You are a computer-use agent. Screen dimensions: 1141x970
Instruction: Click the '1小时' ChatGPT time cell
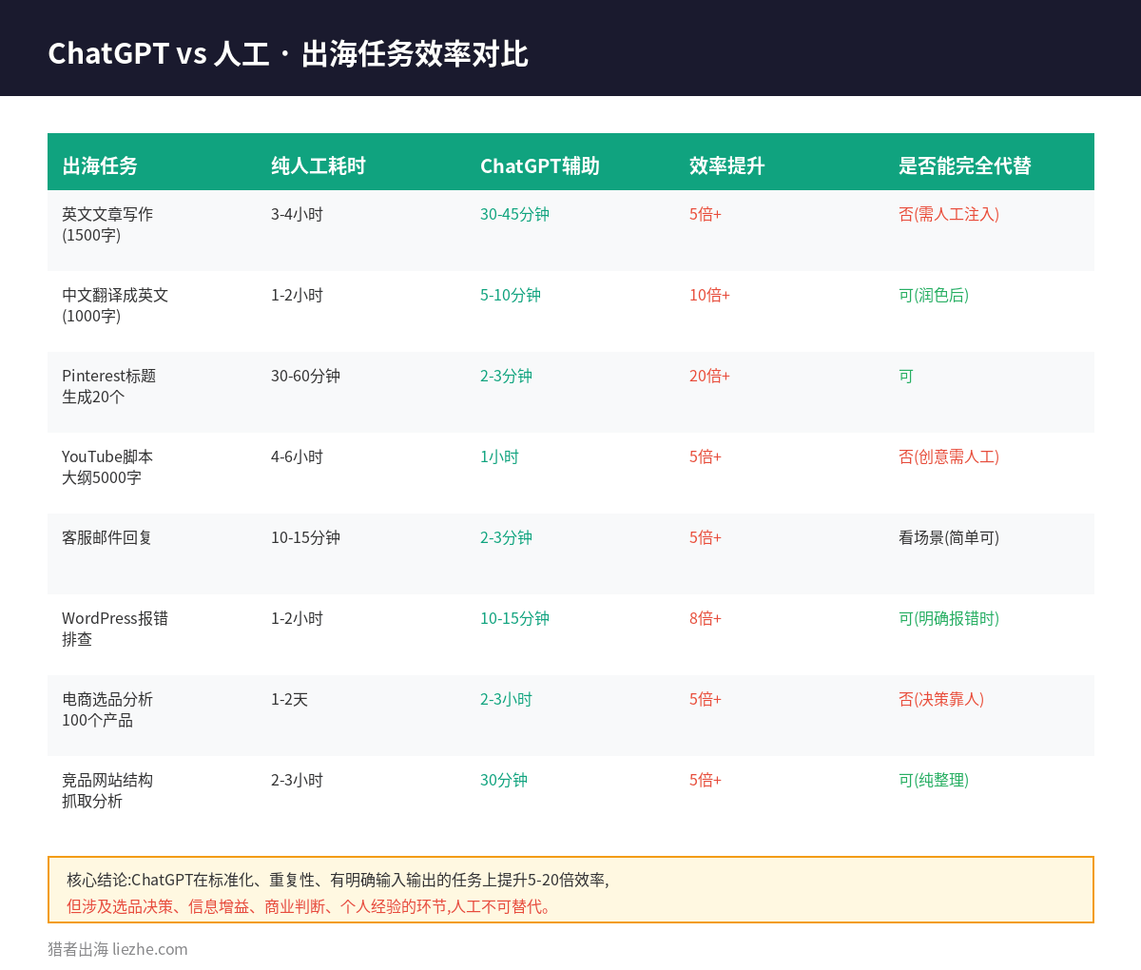pyautogui.click(x=499, y=456)
